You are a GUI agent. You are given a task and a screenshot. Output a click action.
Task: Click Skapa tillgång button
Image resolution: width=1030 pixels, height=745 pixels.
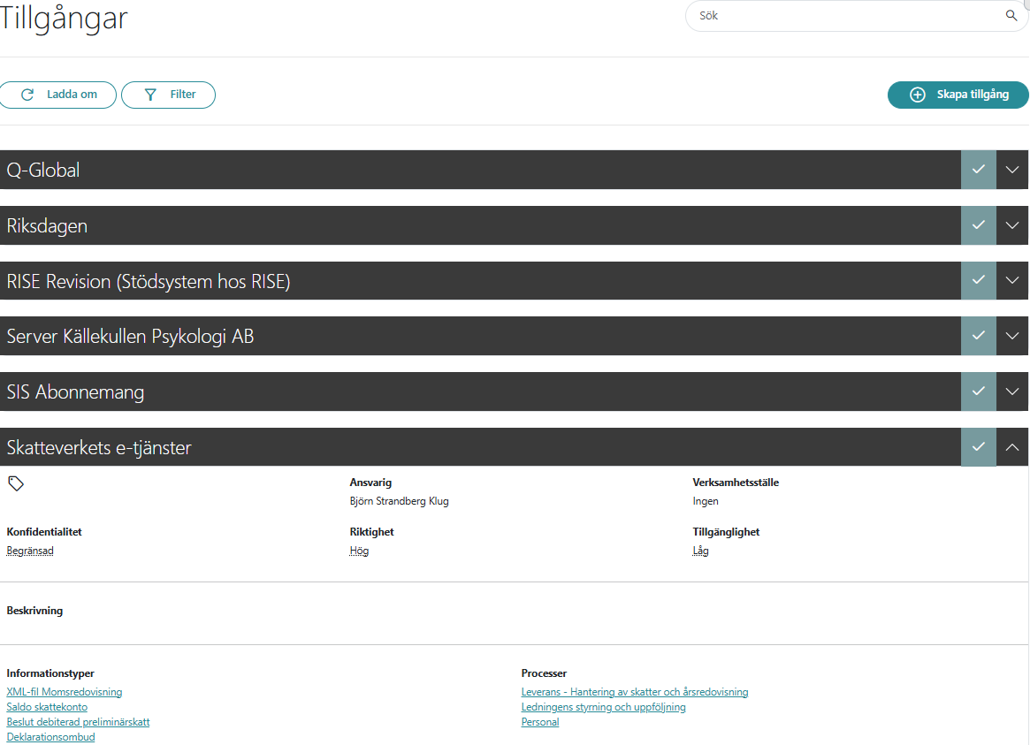958,95
